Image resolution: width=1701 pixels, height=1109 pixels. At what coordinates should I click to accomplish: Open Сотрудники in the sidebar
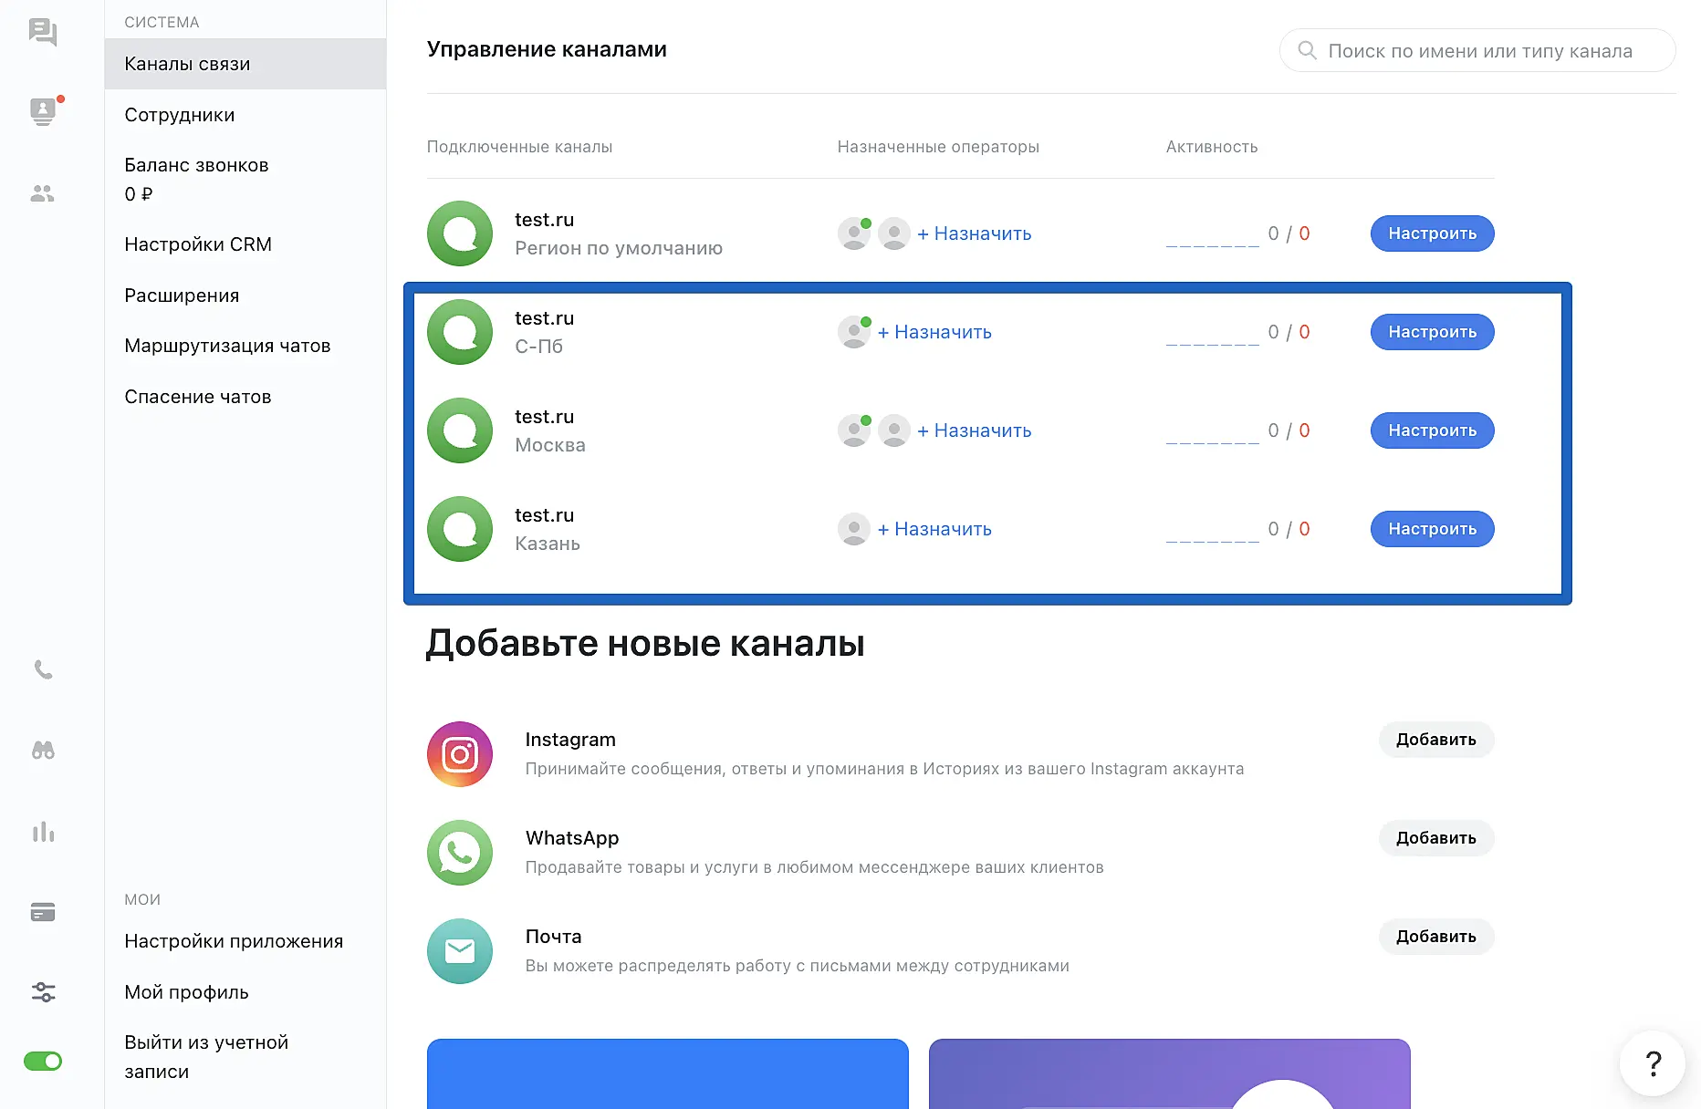(245, 115)
